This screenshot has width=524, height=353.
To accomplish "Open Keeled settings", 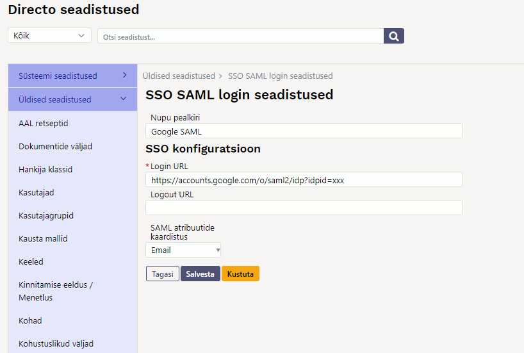I will (31, 262).
